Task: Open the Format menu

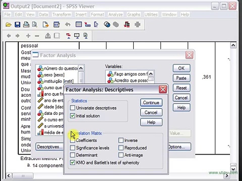Action: (97, 15)
